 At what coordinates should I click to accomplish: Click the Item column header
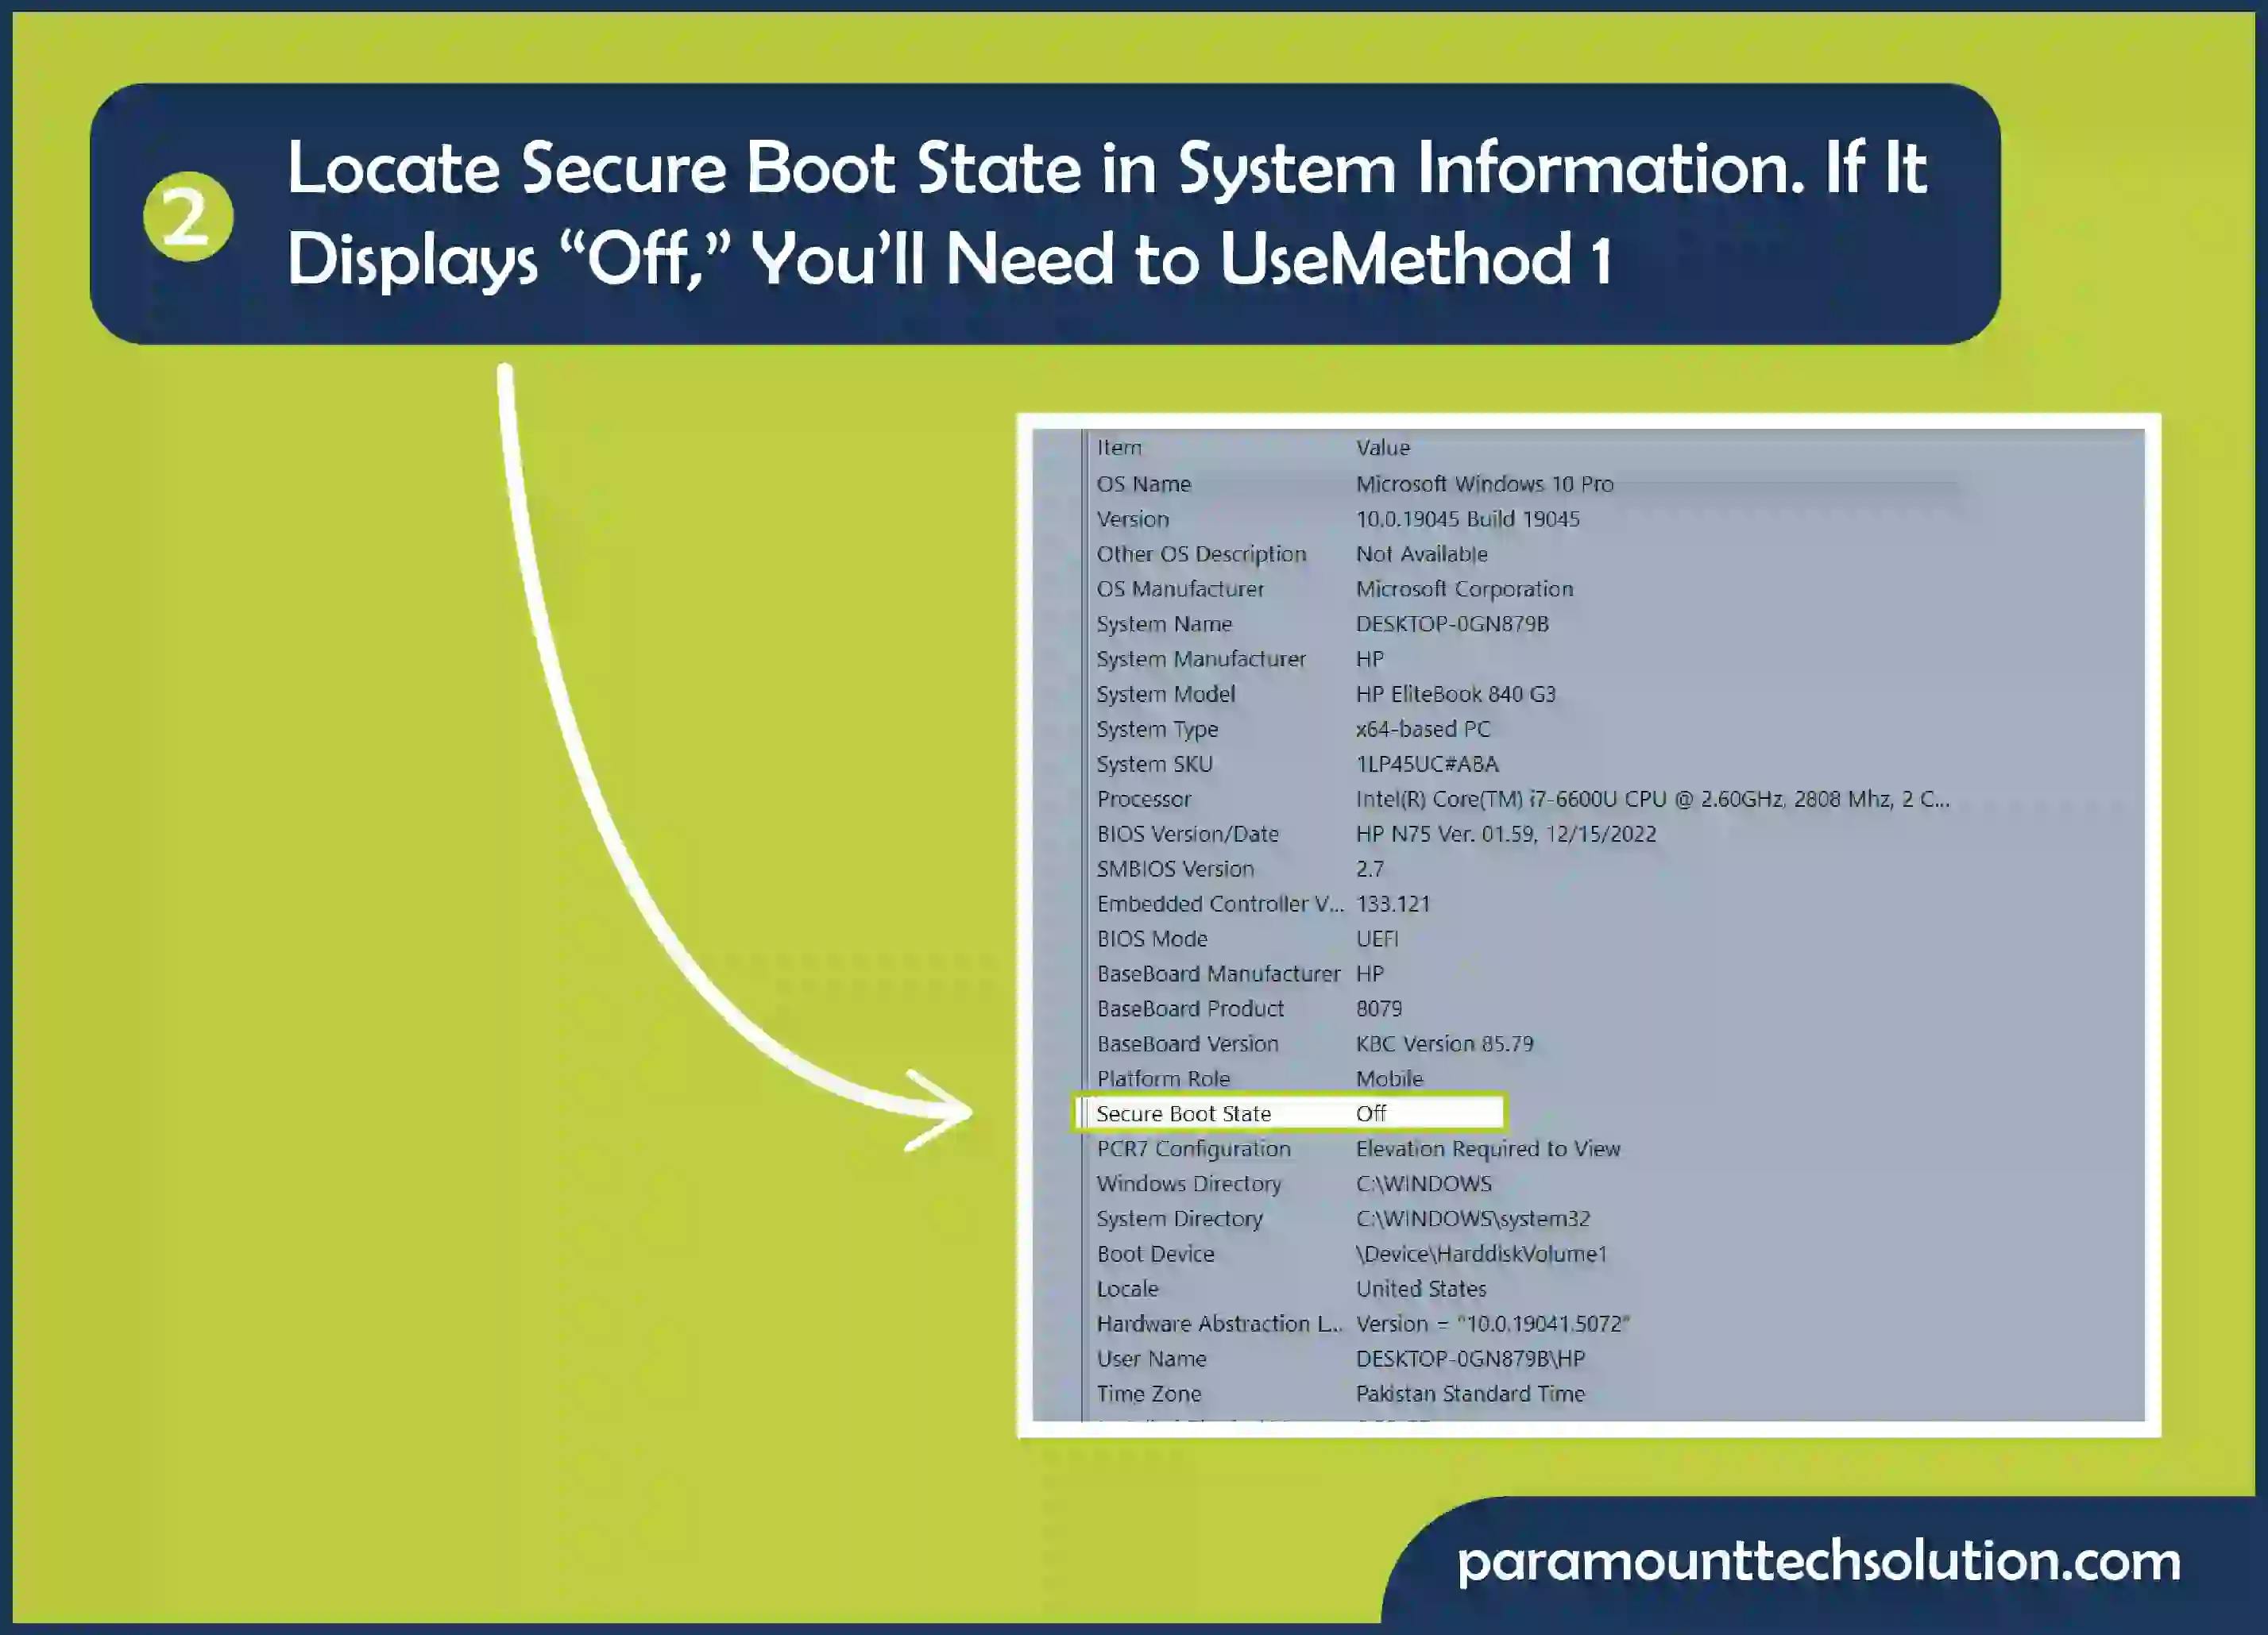(1118, 448)
